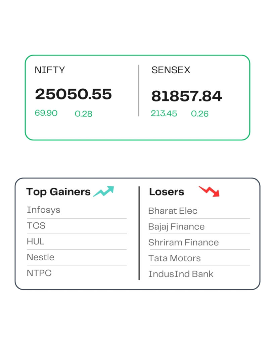The image size is (275, 344).
Task: Click the SENSEX index label
Action: pos(171,70)
